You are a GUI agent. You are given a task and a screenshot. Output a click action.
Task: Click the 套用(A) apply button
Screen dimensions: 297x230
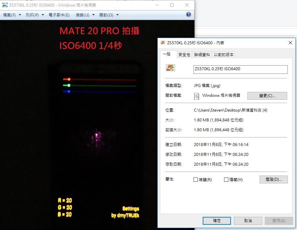(279, 221)
